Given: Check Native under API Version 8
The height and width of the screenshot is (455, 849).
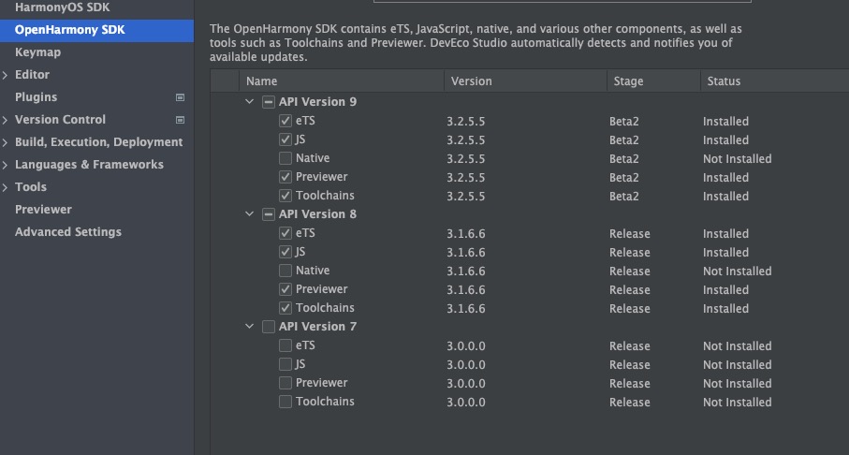Looking at the screenshot, I should click(285, 271).
